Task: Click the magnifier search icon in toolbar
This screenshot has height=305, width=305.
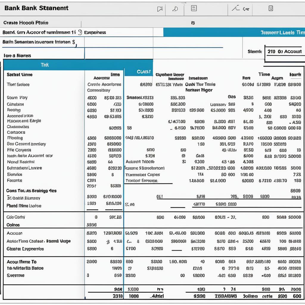Action: (175, 9)
